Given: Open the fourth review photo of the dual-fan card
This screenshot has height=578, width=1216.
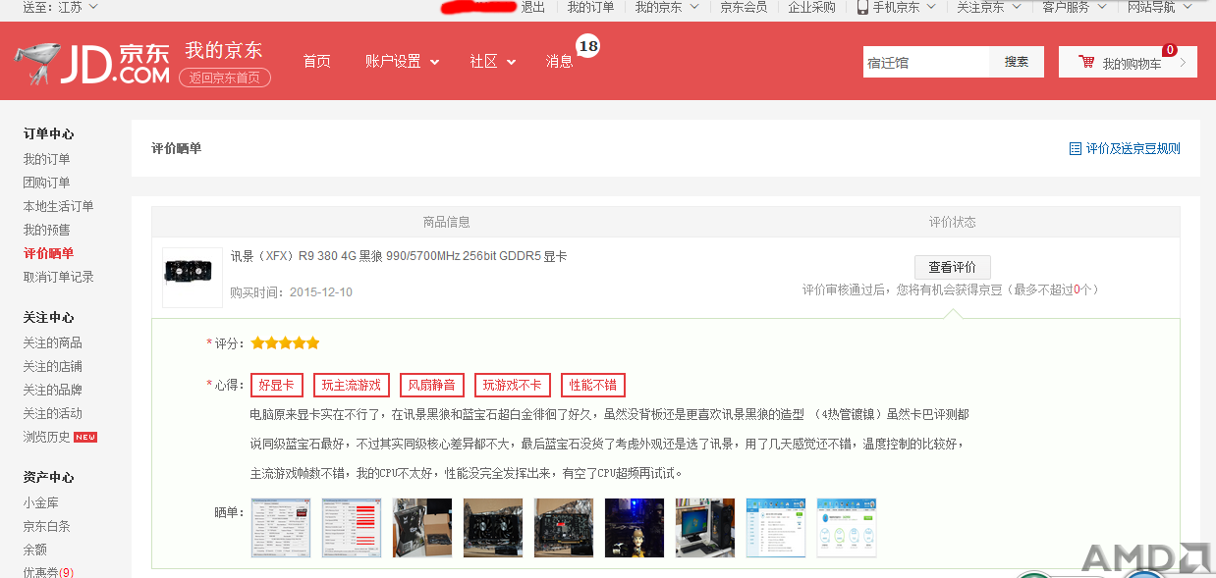Looking at the screenshot, I should click(493, 528).
